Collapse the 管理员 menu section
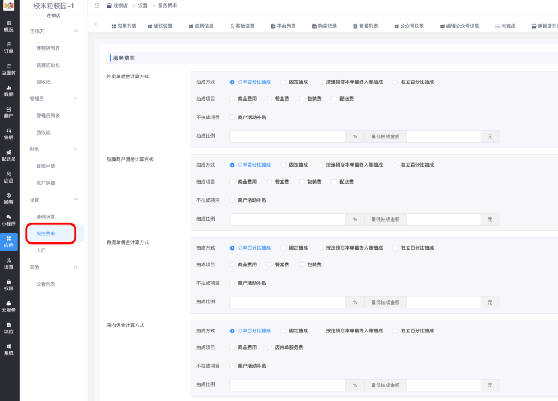558x401 pixels. [x=75, y=99]
